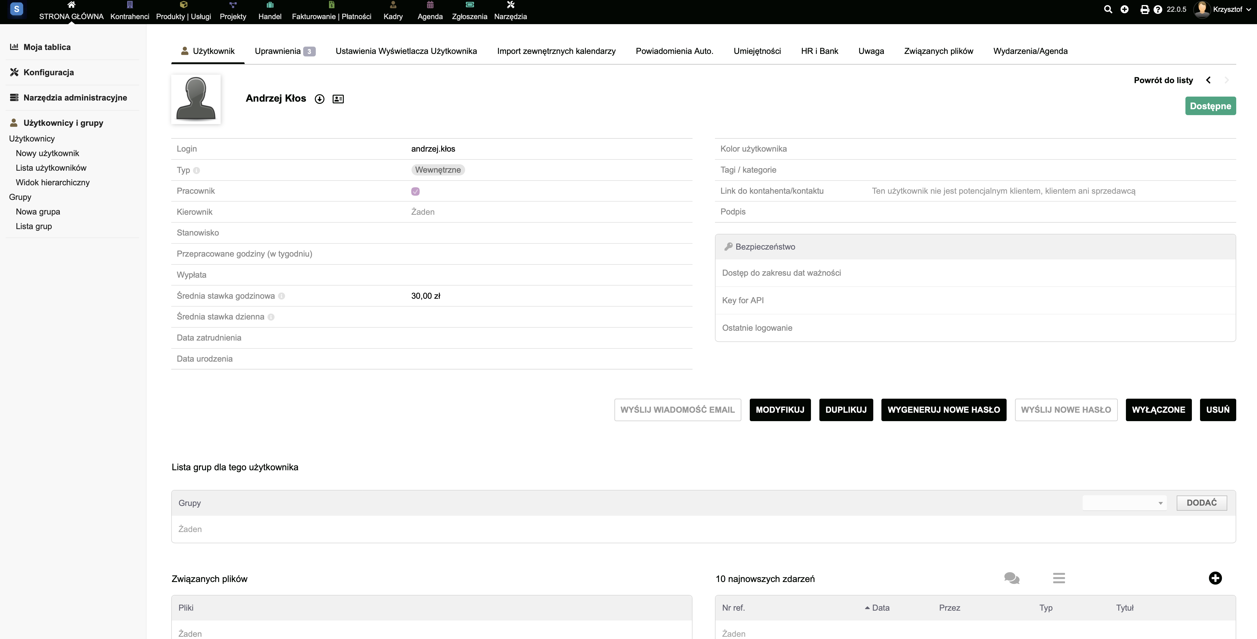Click the MODYFIKUJ button

[x=780, y=410]
